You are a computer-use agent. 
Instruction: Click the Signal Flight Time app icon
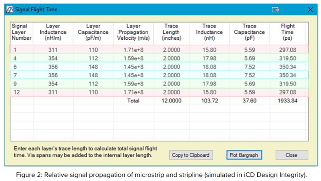click(10, 10)
